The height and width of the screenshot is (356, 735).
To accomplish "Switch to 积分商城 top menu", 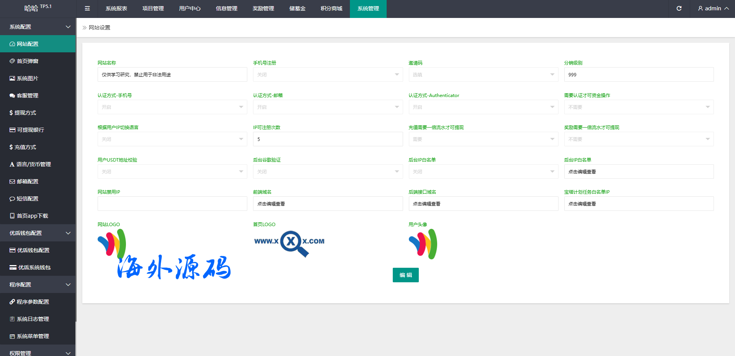I will 331,8.
